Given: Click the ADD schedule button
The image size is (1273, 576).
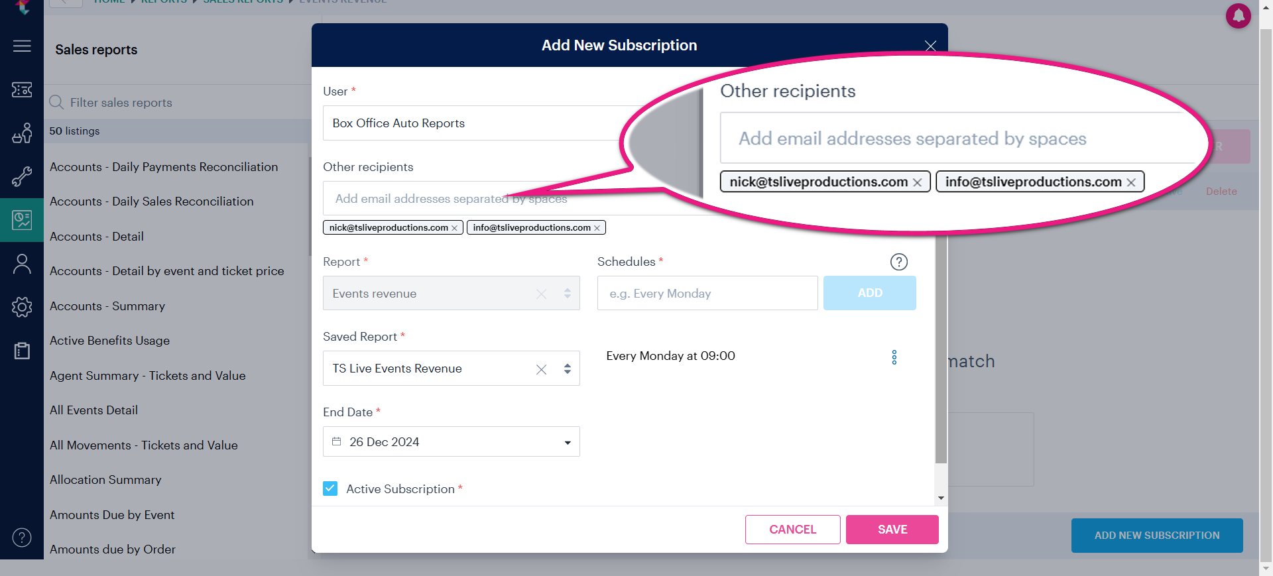Looking at the screenshot, I should click(870, 293).
